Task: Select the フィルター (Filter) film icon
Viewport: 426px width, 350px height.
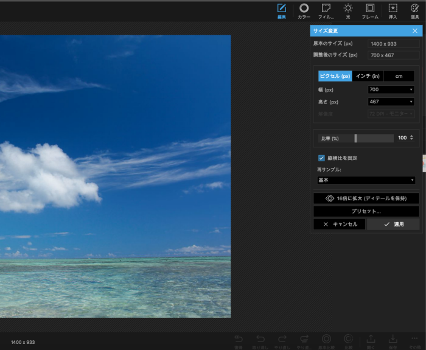Action: coord(326,9)
